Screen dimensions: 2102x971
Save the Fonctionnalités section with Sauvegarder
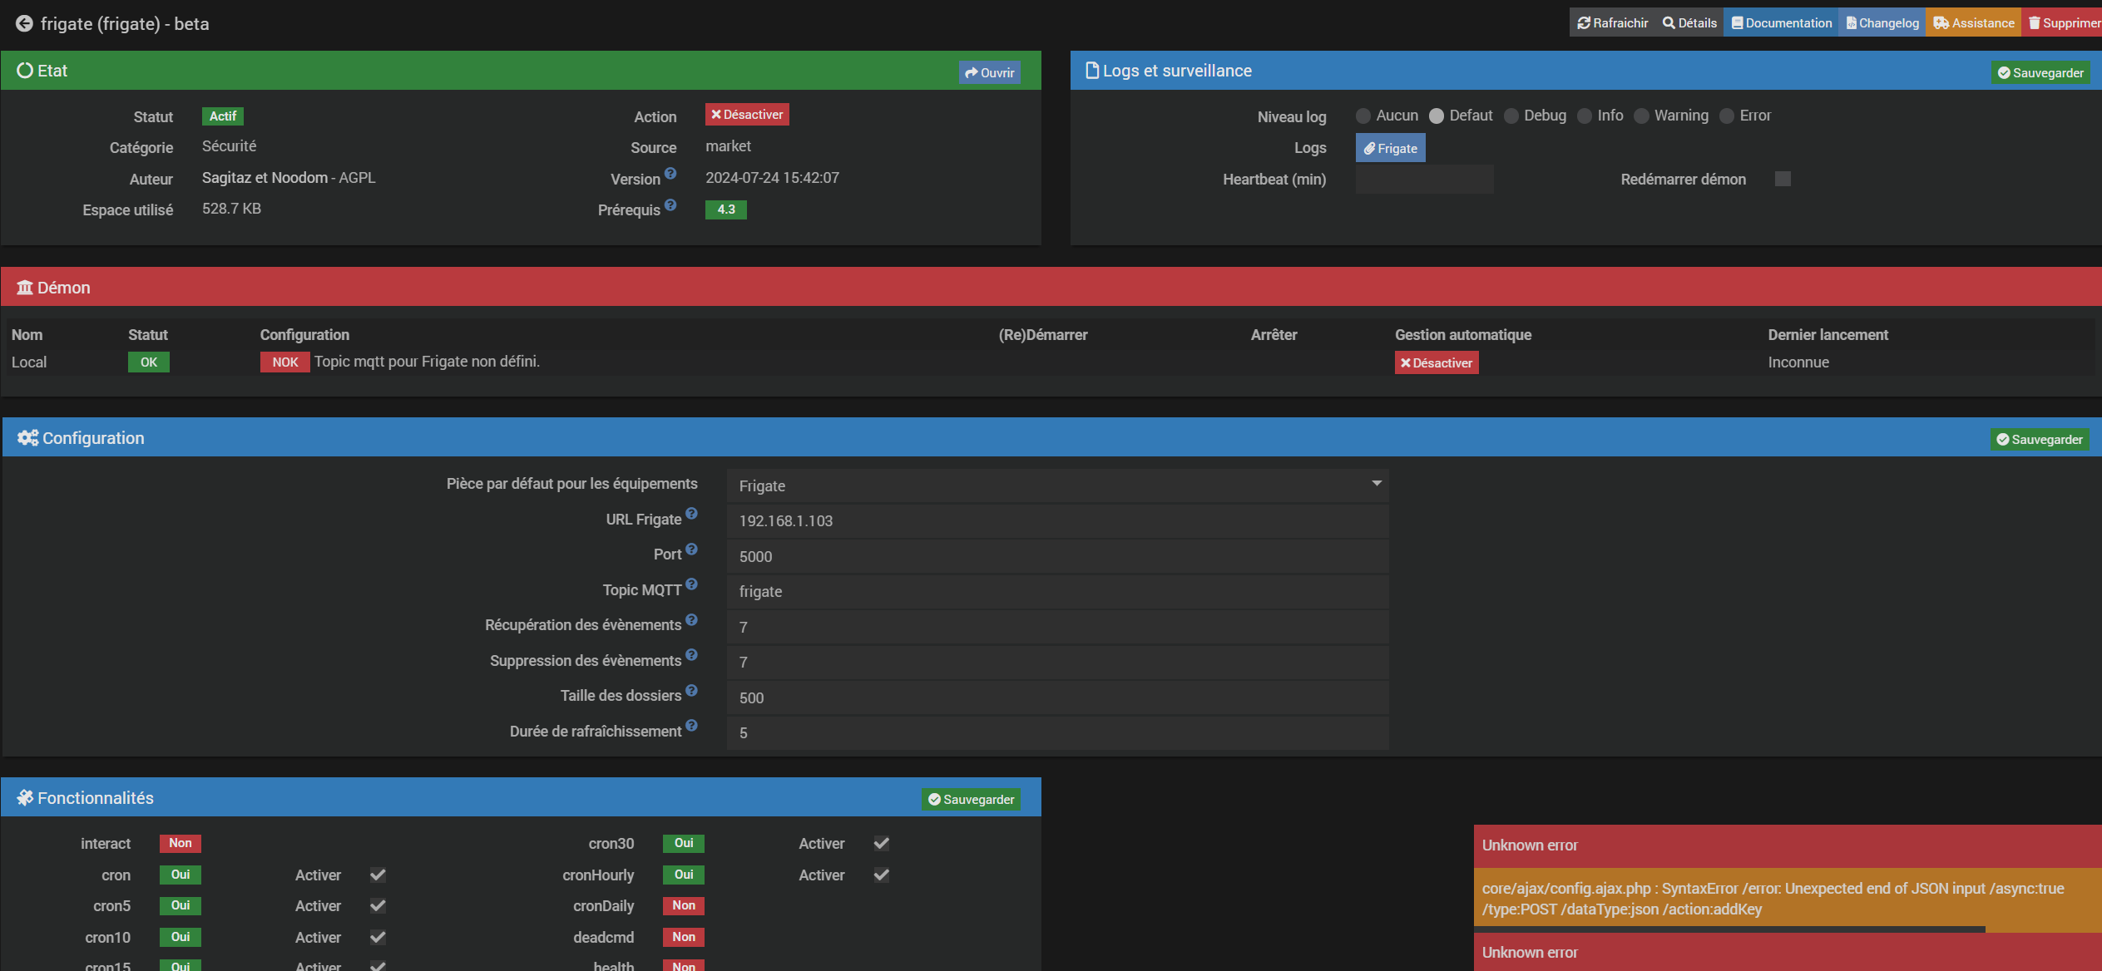click(x=971, y=800)
